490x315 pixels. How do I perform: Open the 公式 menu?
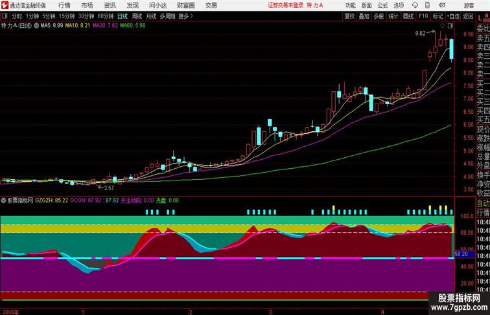[382, 5]
